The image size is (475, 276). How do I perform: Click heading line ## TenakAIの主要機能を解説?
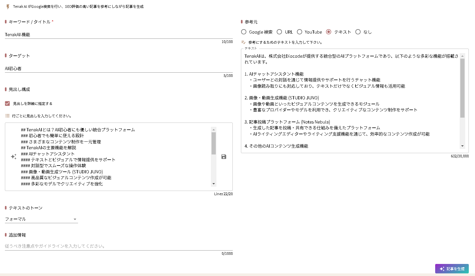[48, 148]
